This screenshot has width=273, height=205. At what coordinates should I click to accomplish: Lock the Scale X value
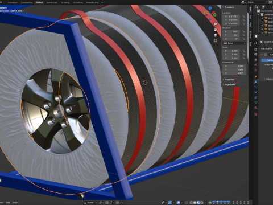point(244,51)
